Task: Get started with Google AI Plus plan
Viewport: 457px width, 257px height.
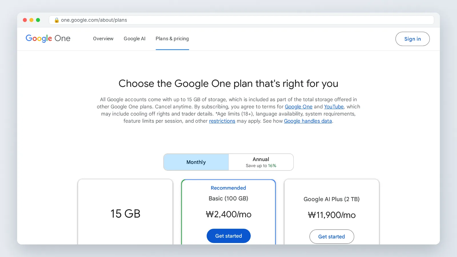Action: point(332,236)
